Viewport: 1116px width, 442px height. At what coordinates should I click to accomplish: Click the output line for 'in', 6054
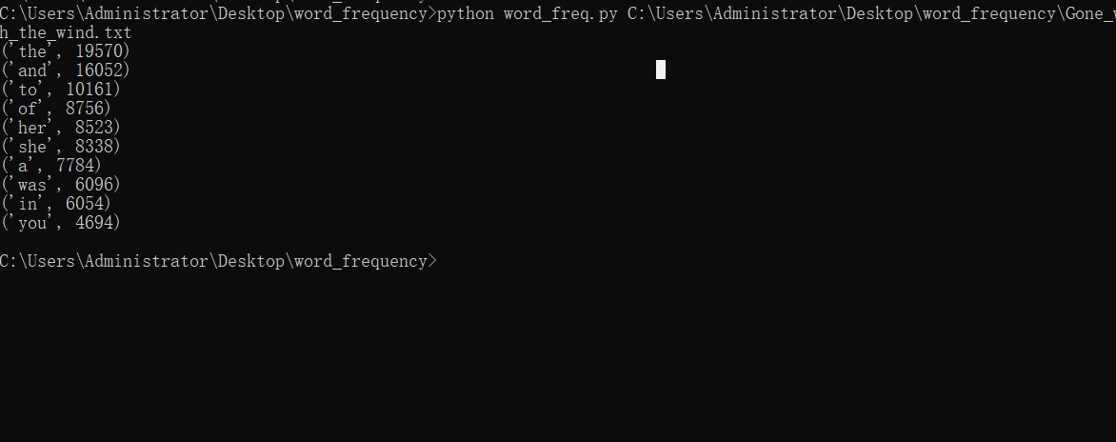[x=56, y=204]
